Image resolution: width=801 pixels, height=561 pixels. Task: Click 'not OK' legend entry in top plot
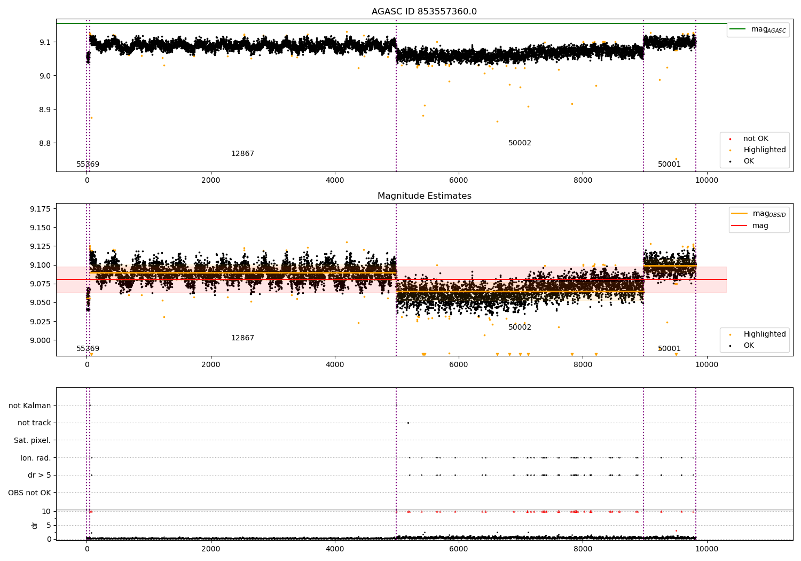[756, 139]
